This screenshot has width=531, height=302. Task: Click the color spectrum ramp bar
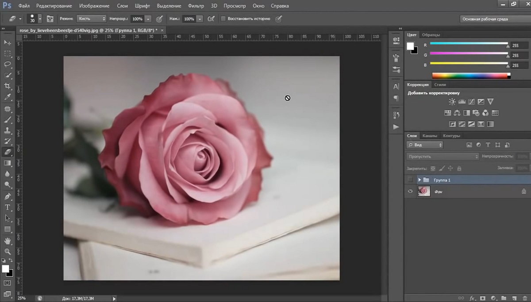[470, 76]
